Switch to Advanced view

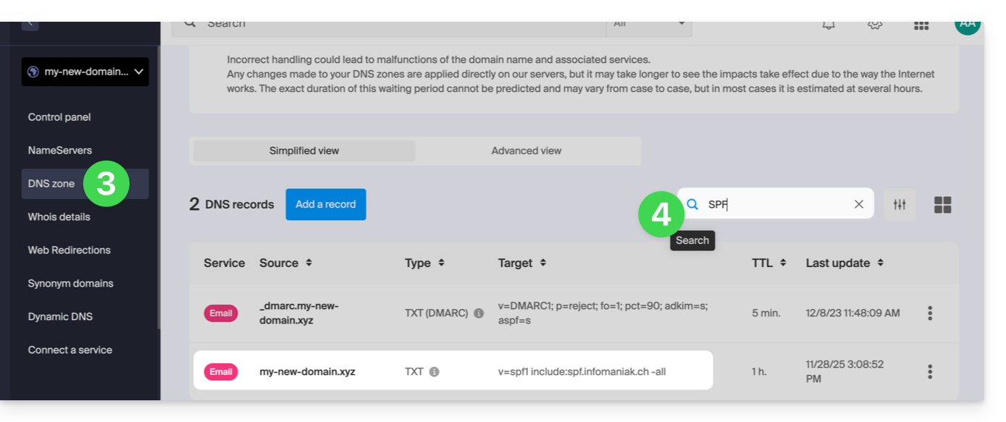click(527, 151)
